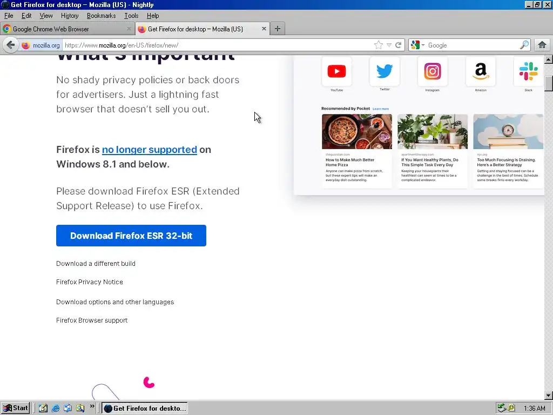
Task: Bookmark this page with the star icon
Action: coord(379,45)
